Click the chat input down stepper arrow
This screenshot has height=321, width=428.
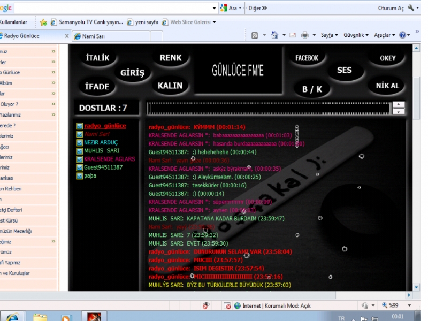tap(399, 111)
